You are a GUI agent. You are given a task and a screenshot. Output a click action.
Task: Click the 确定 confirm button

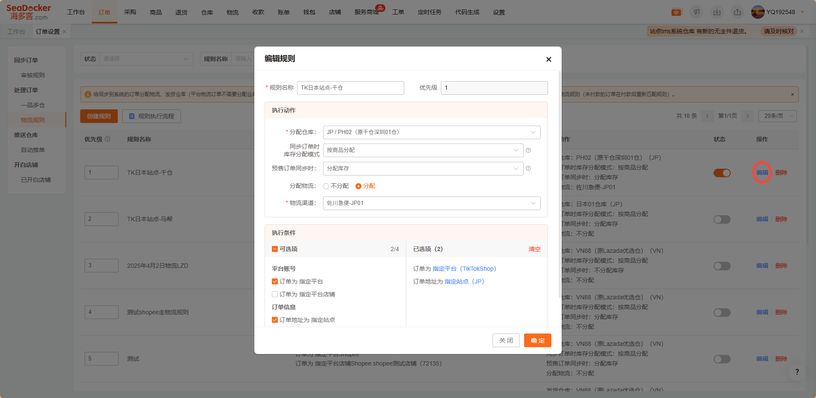point(537,340)
